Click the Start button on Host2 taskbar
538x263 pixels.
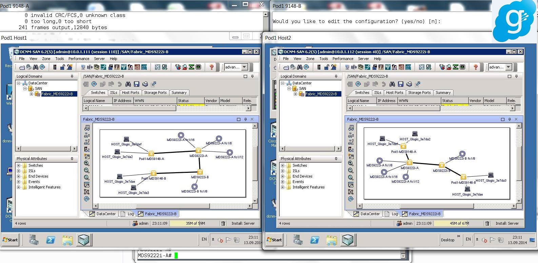[274, 240]
